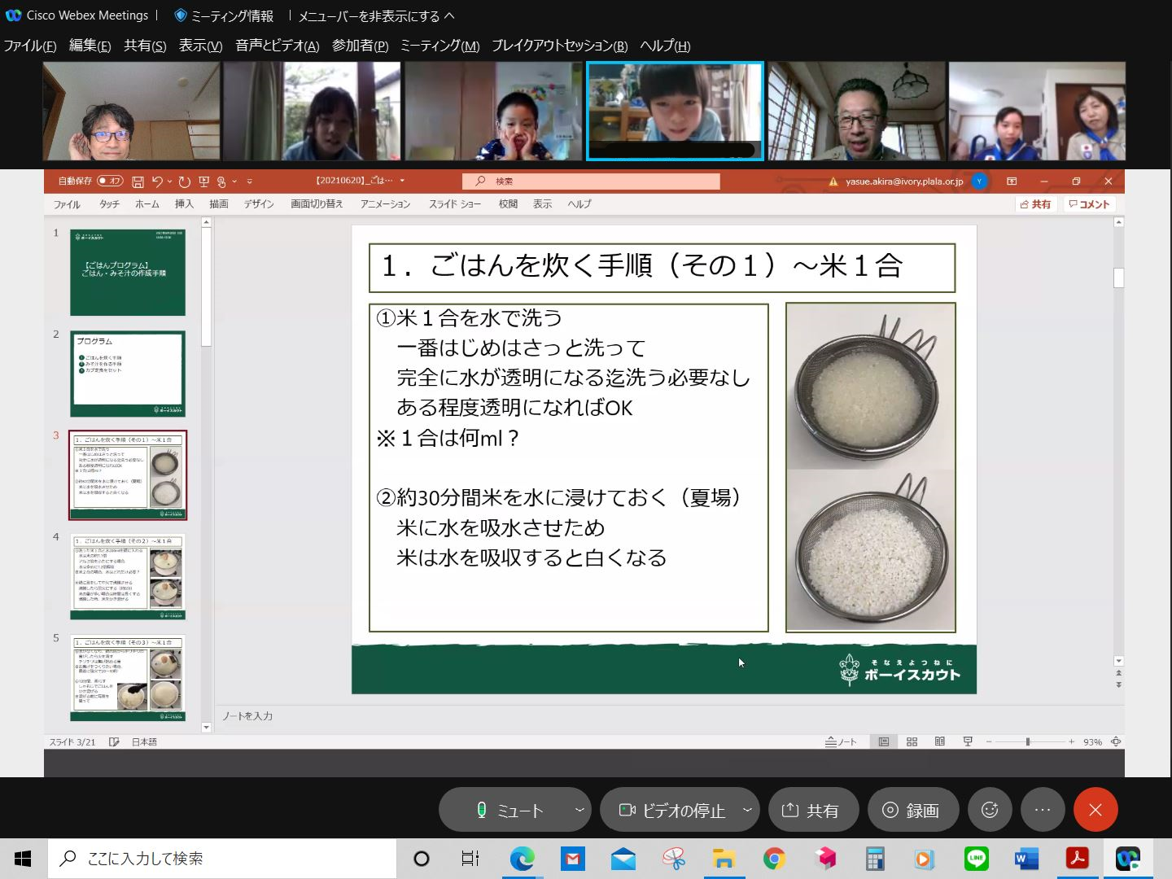Screen dimensions: 1172x879
Task: Open PowerPoint デザイン tab
Action: pos(259,204)
